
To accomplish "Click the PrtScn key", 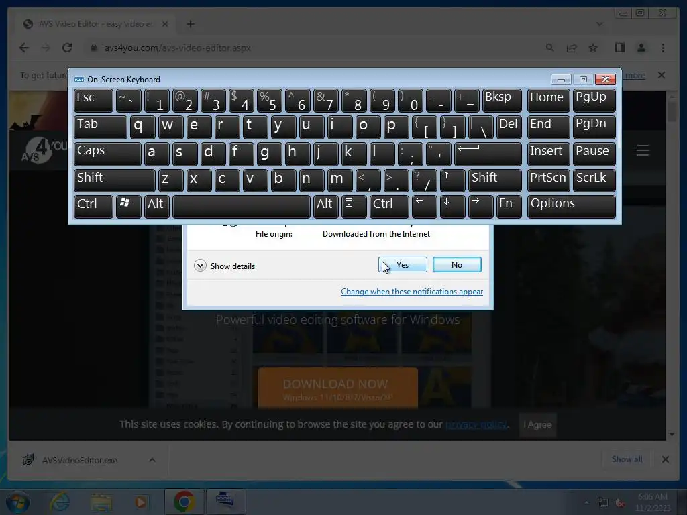I will pos(548,180).
